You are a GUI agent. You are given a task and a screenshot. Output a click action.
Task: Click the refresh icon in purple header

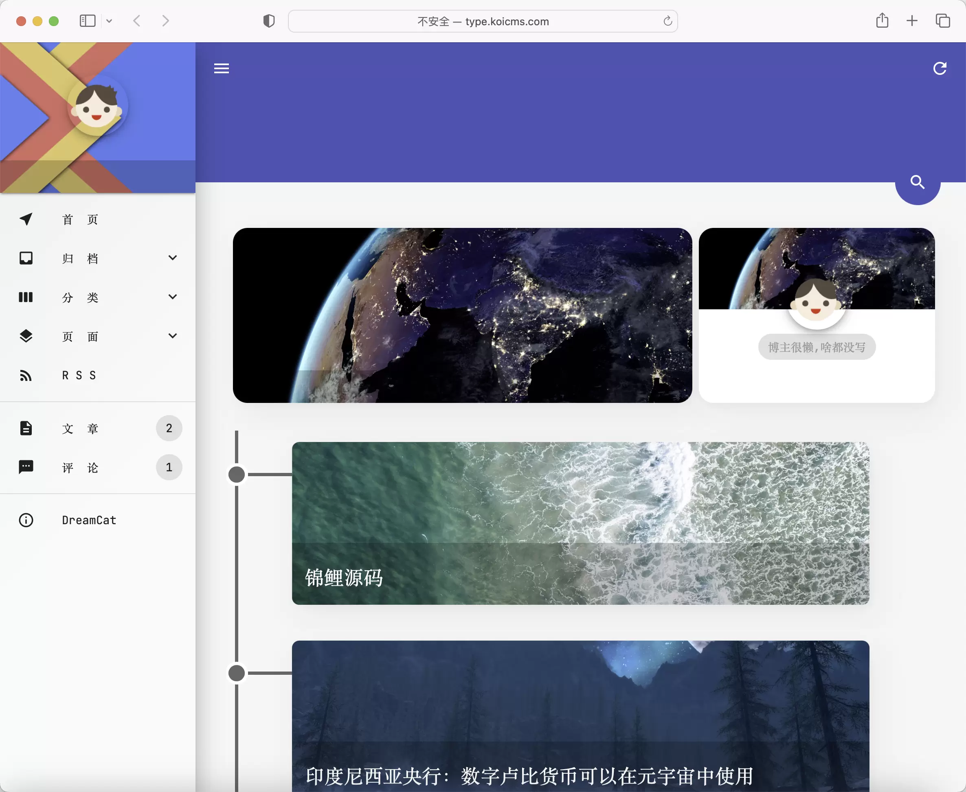tap(940, 68)
